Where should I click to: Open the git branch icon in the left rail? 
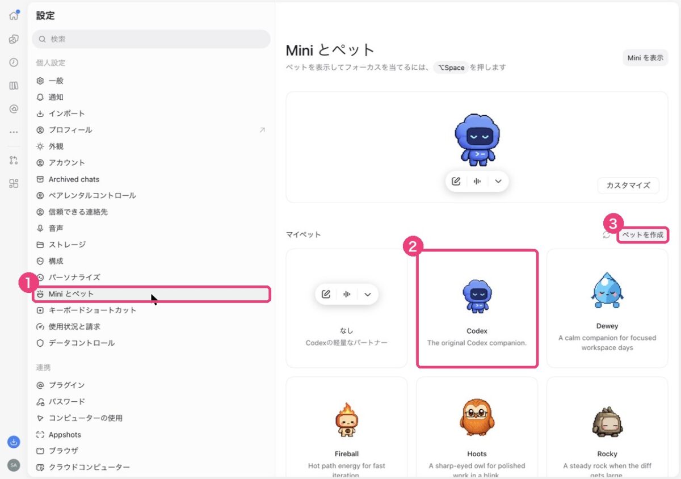[x=14, y=160]
